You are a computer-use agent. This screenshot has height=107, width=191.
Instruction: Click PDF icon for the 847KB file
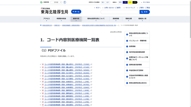coord(43,84)
